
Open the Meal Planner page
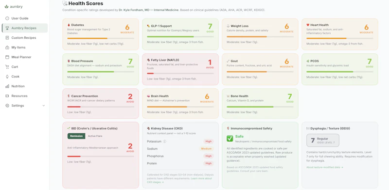[25, 57]
